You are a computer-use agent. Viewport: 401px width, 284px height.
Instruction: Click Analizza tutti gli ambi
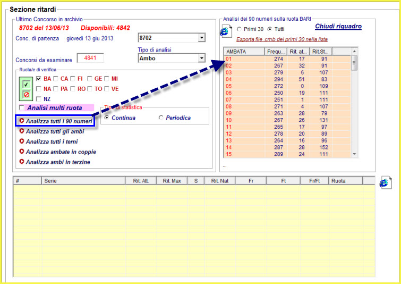[x=55, y=131]
